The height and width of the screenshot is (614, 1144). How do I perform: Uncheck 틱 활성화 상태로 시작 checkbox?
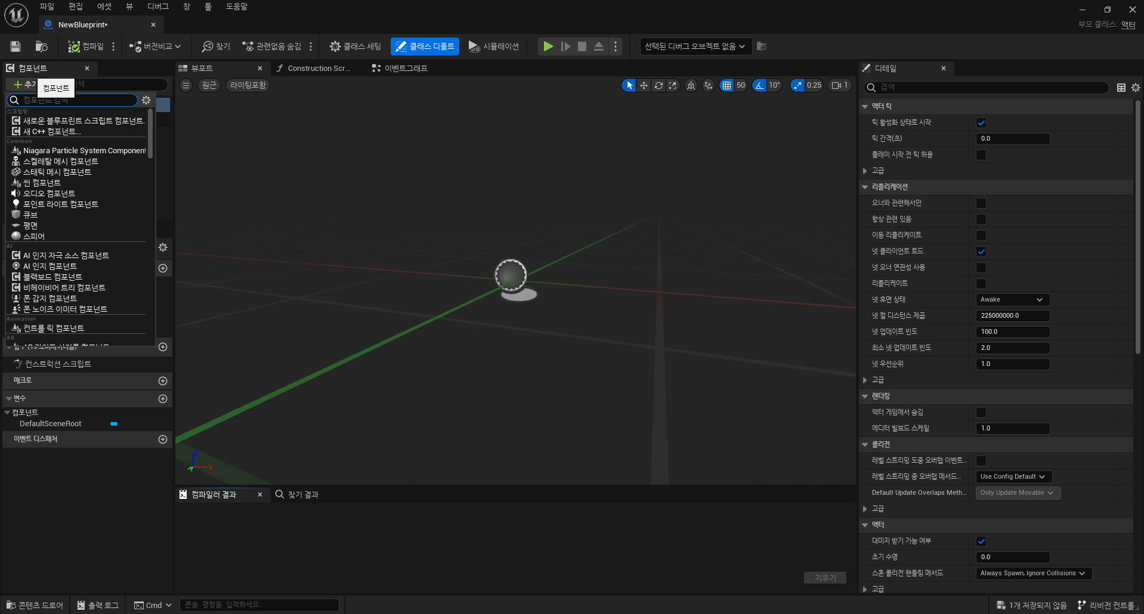coord(981,123)
